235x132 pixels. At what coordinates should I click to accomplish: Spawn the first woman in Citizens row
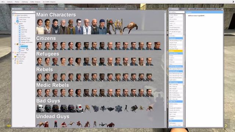(x=40, y=46)
